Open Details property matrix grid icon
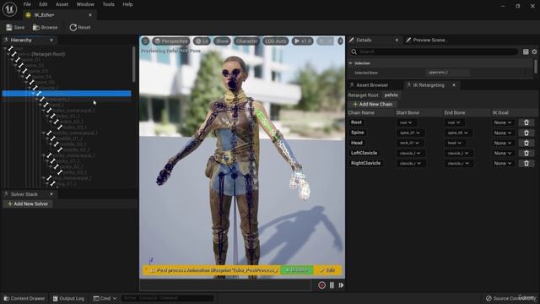The height and width of the screenshot is (304, 540). (526, 52)
